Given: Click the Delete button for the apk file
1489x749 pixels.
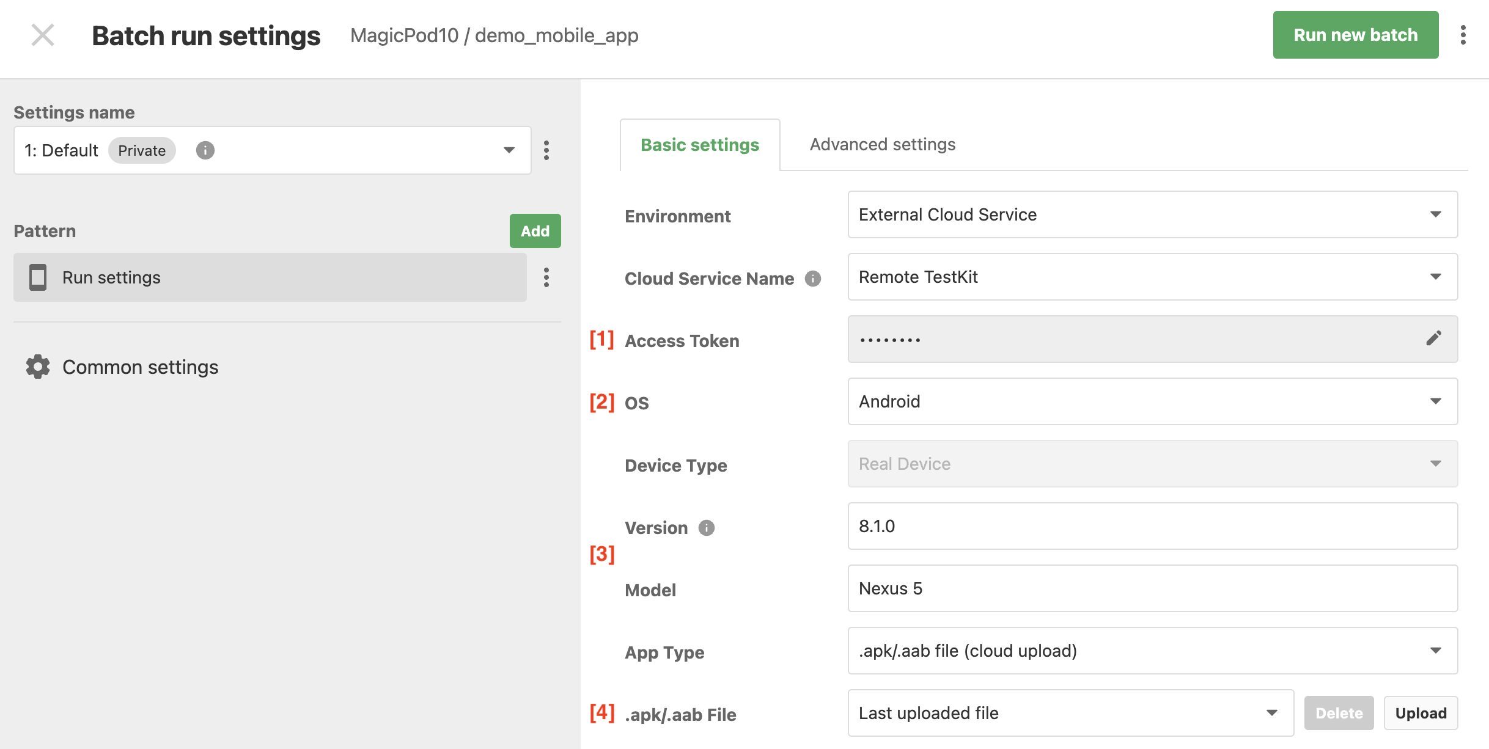Looking at the screenshot, I should [1339, 713].
